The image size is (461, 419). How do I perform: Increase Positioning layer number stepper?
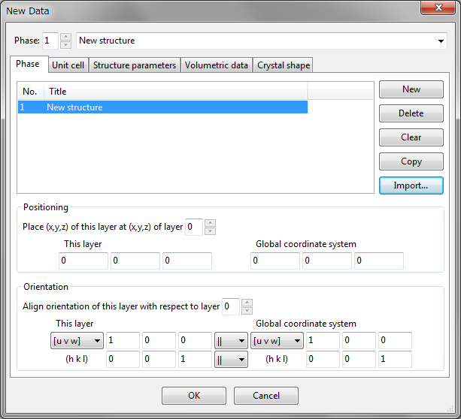pos(210,222)
